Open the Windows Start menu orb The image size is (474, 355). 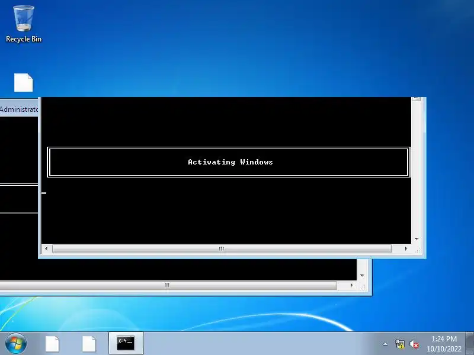coord(16,344)
